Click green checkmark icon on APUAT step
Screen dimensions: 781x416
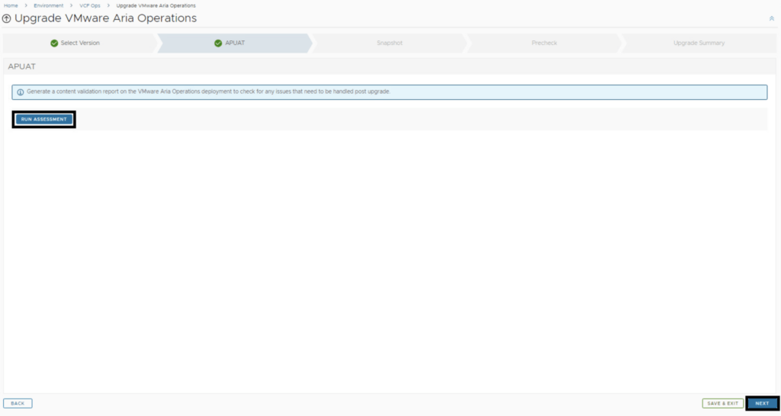pos(218,43)
